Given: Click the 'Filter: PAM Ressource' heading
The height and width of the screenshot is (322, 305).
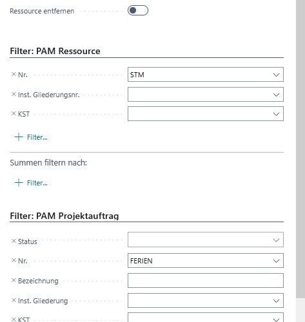Looking at the screenshot, I should pos(55,51).
